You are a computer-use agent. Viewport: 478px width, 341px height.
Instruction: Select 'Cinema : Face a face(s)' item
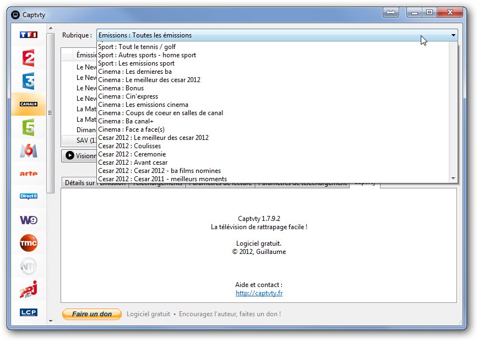131,129
